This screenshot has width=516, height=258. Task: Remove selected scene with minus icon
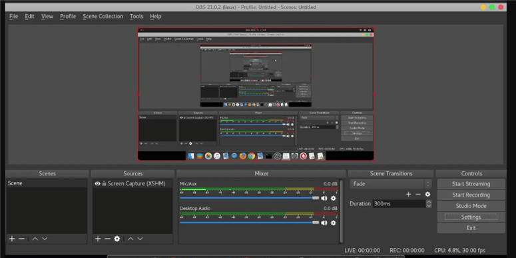pos(22,239)
